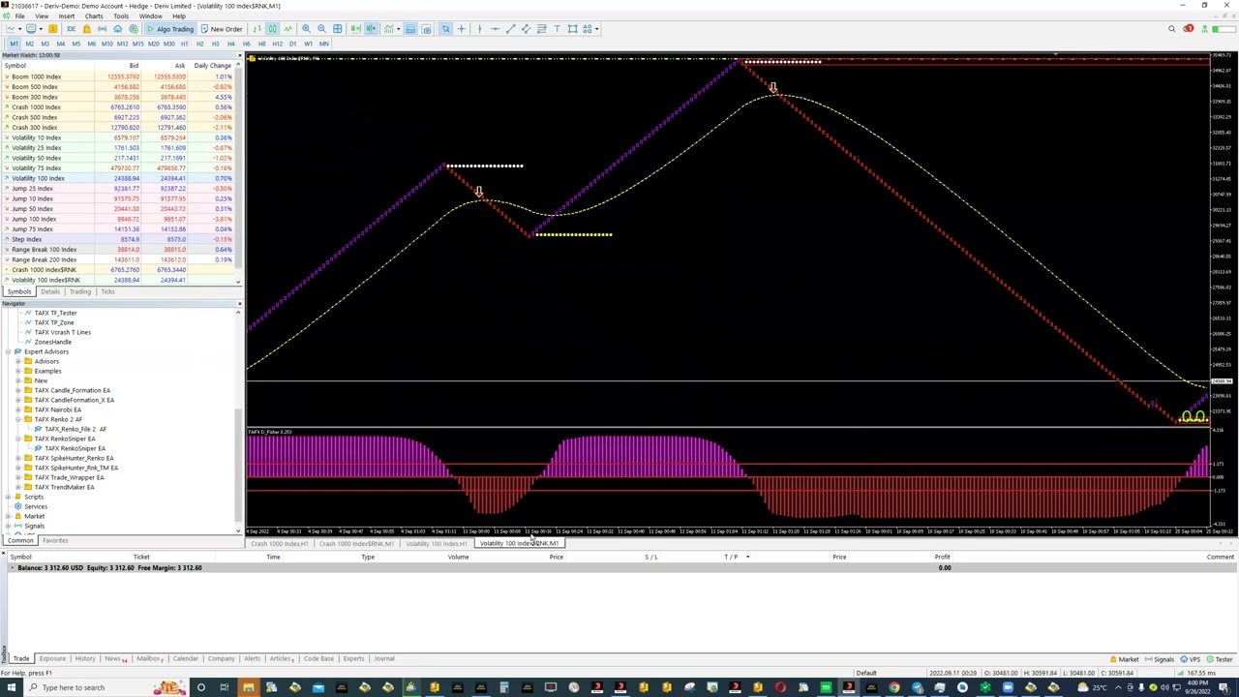
Task: Toggle chart auto scroll icon
Action: 356,29
